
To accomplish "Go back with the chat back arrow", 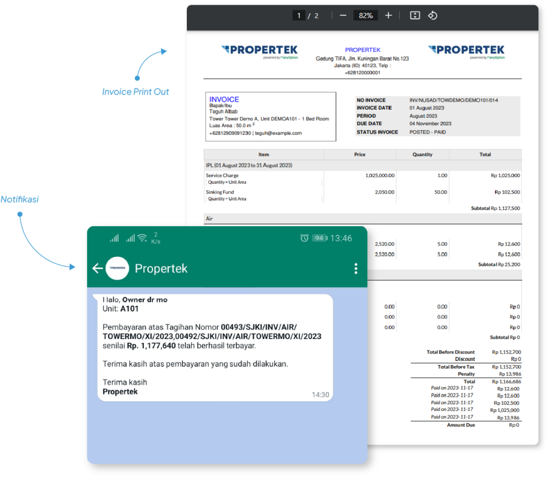I will [97, 268].
